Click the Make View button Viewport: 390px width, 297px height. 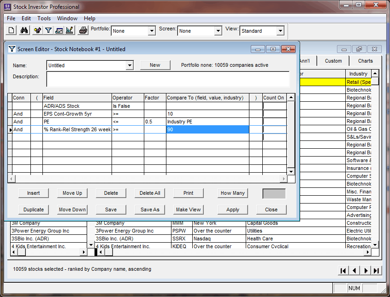pyautogui.click(x=189, y=210)
